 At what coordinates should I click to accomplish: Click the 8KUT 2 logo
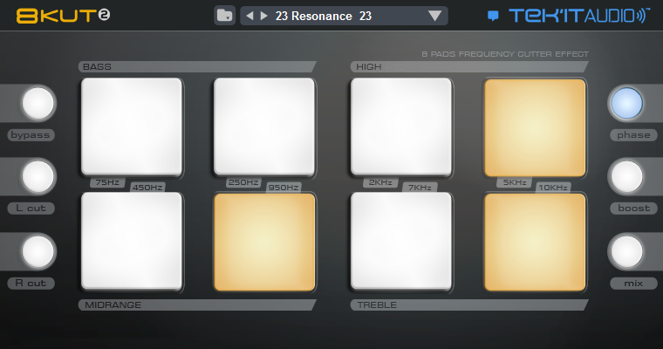(x=64, y=16)
